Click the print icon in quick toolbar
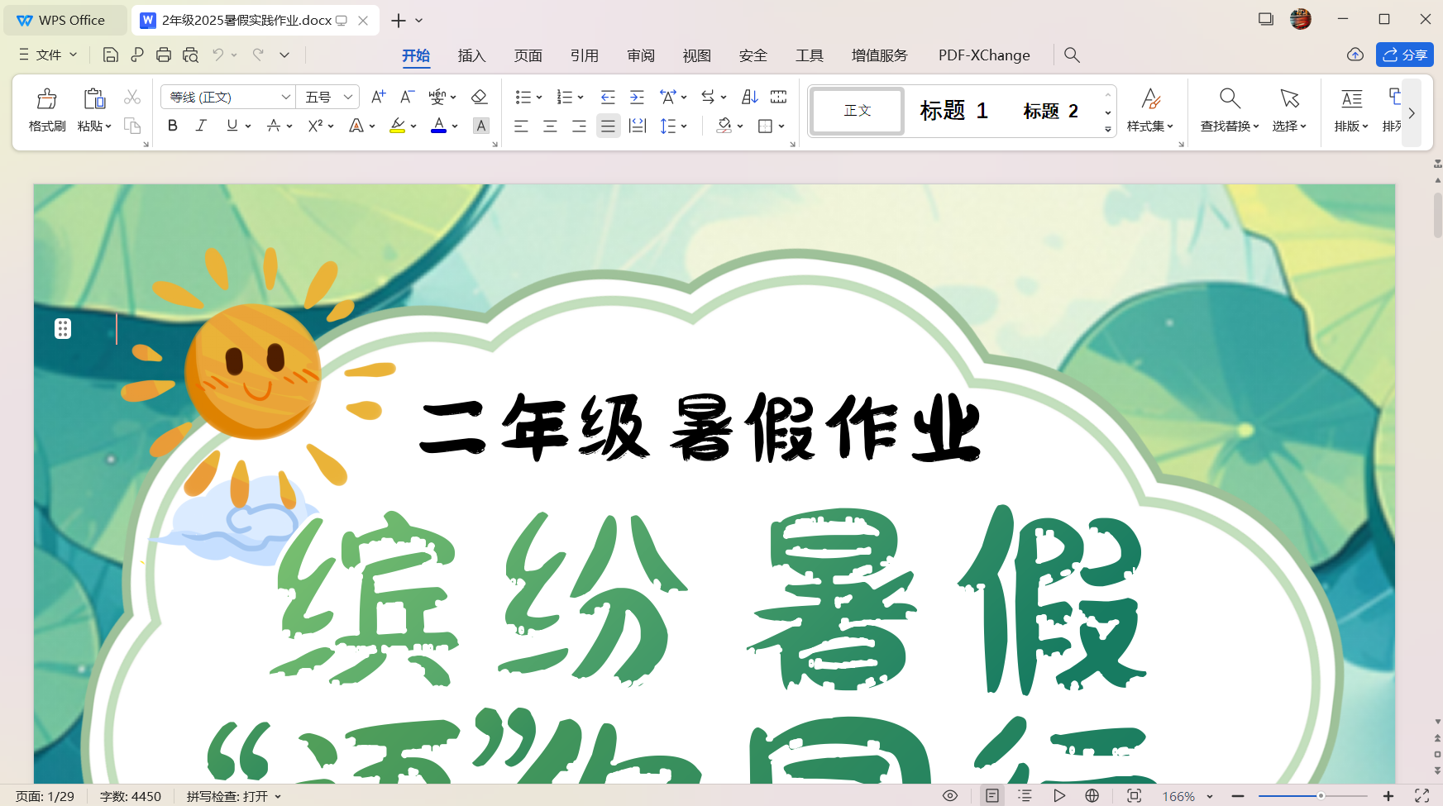1443x806 pixels. (164, 55)
